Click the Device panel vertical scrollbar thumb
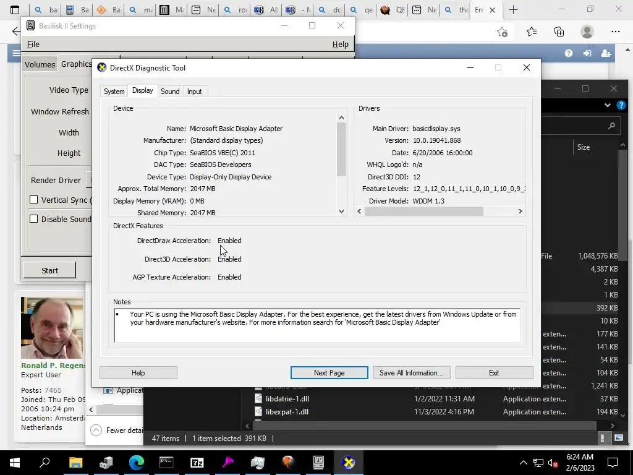Screen dimensions: 633x475 tap(341, 149)
